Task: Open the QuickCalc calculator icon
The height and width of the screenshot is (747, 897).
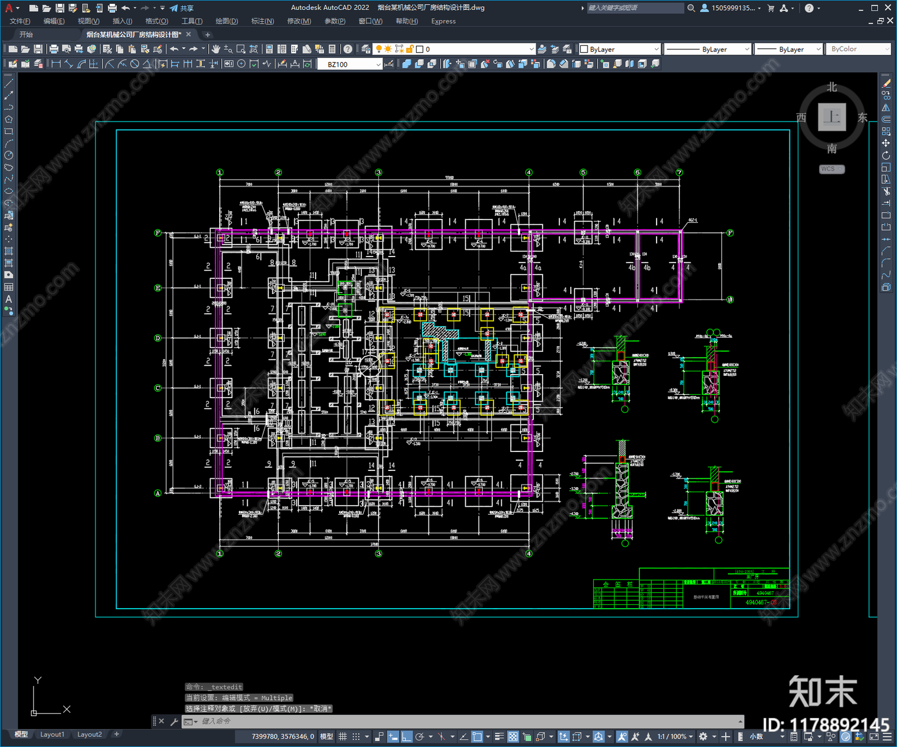Action: [332, 49]
